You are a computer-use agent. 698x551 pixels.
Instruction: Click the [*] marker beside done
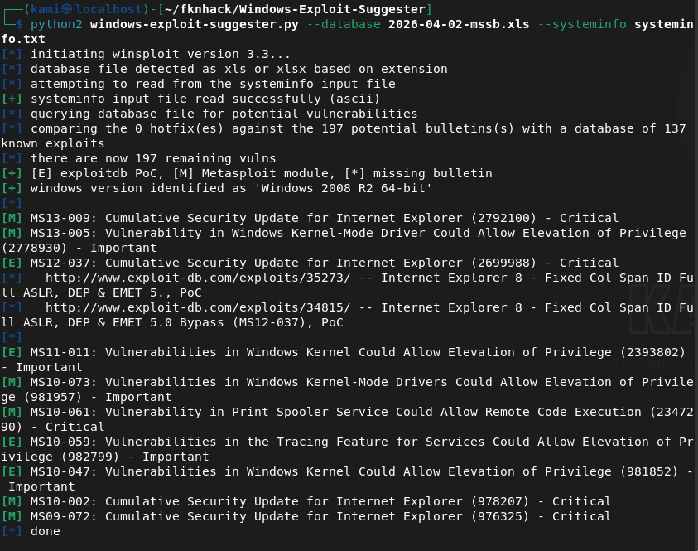click(x=12, y=531)
